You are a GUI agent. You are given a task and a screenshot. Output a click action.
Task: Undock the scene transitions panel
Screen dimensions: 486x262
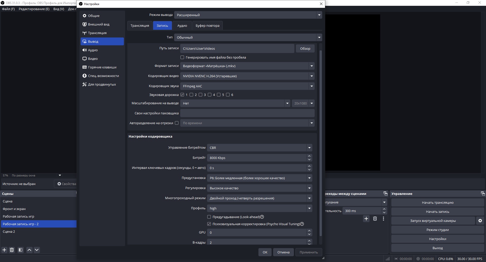coord(386,194)
